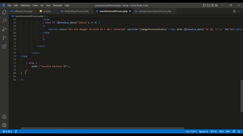This screenshot has width=243, height=136.
Task: Open the Accounts menu
Action: 4,117
